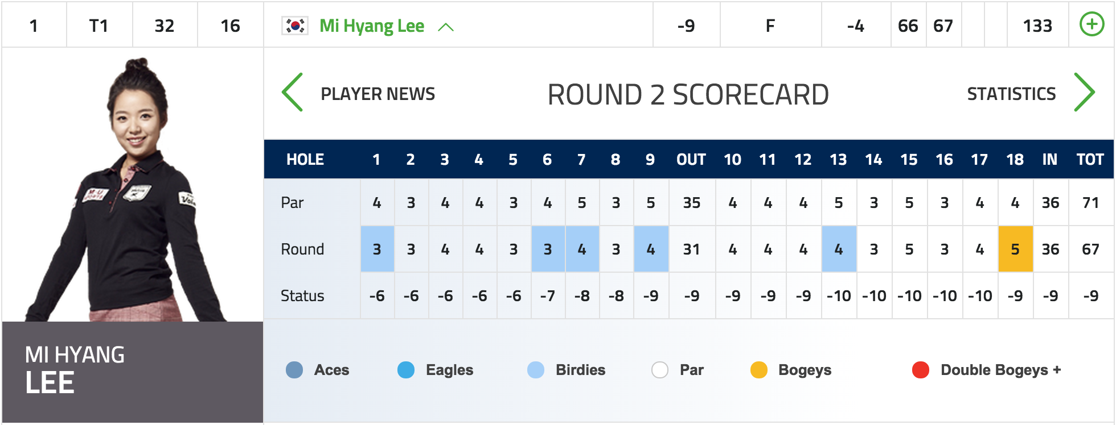
Task: Click the MI HYANG LEE name banner
Action: [x=133, y=372]
